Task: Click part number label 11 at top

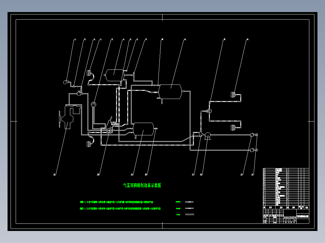Action: coord(185,39)
